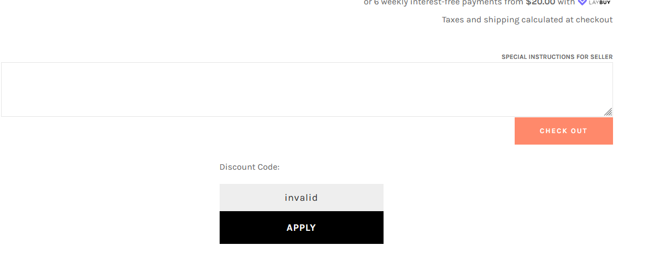
Task: Submit the entered code using the black button
Action: pos(301,228)
